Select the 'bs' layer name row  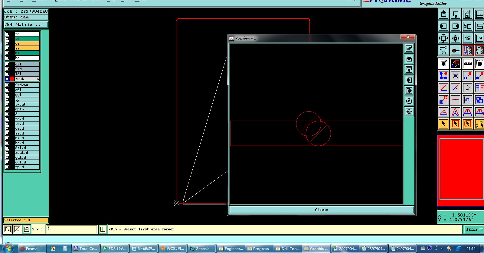tap(27, 53)
